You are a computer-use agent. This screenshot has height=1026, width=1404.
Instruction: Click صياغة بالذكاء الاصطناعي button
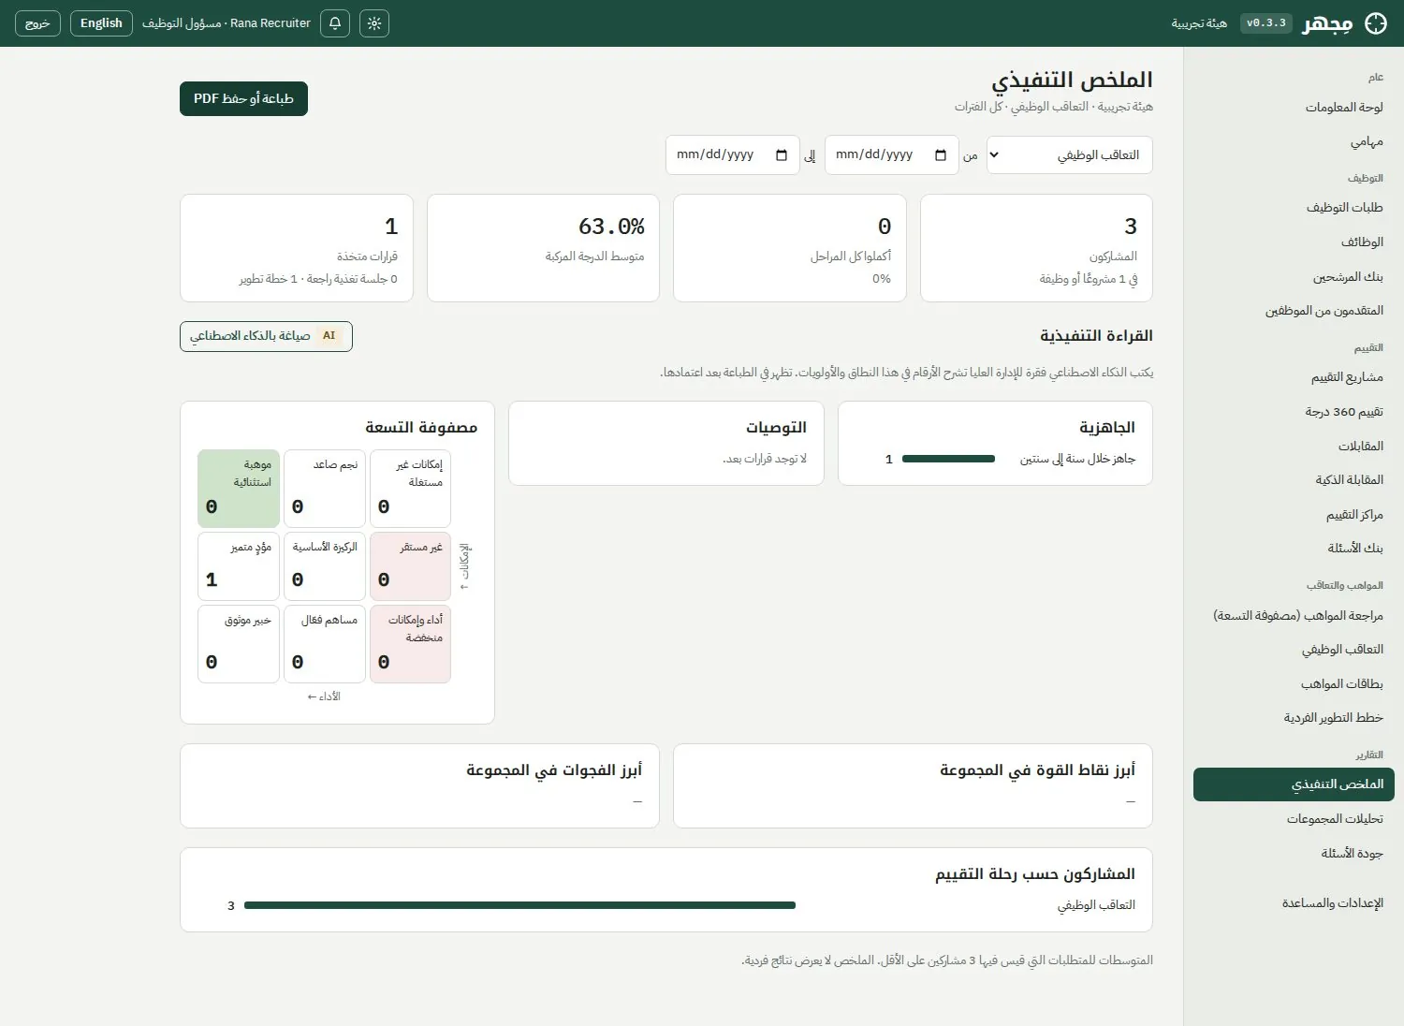pyautogui.click(x=266, y=336)
